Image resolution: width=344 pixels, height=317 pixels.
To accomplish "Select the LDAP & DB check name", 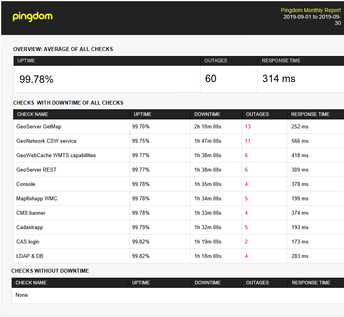I will click(x=30, y=256).
